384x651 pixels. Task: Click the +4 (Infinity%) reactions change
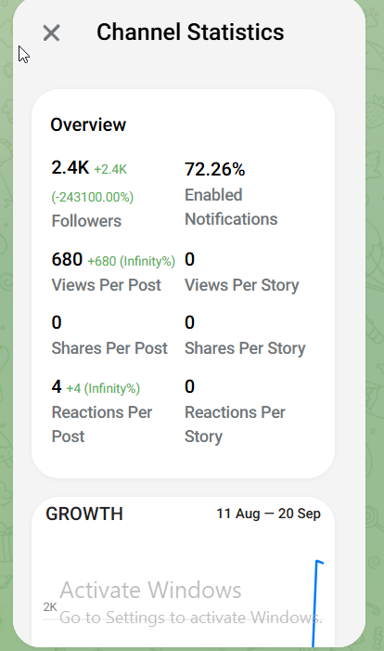pyautogui.click(x=103, y=388)
